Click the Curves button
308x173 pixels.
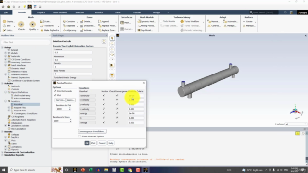pyautogui.click(x=60, y=100)
